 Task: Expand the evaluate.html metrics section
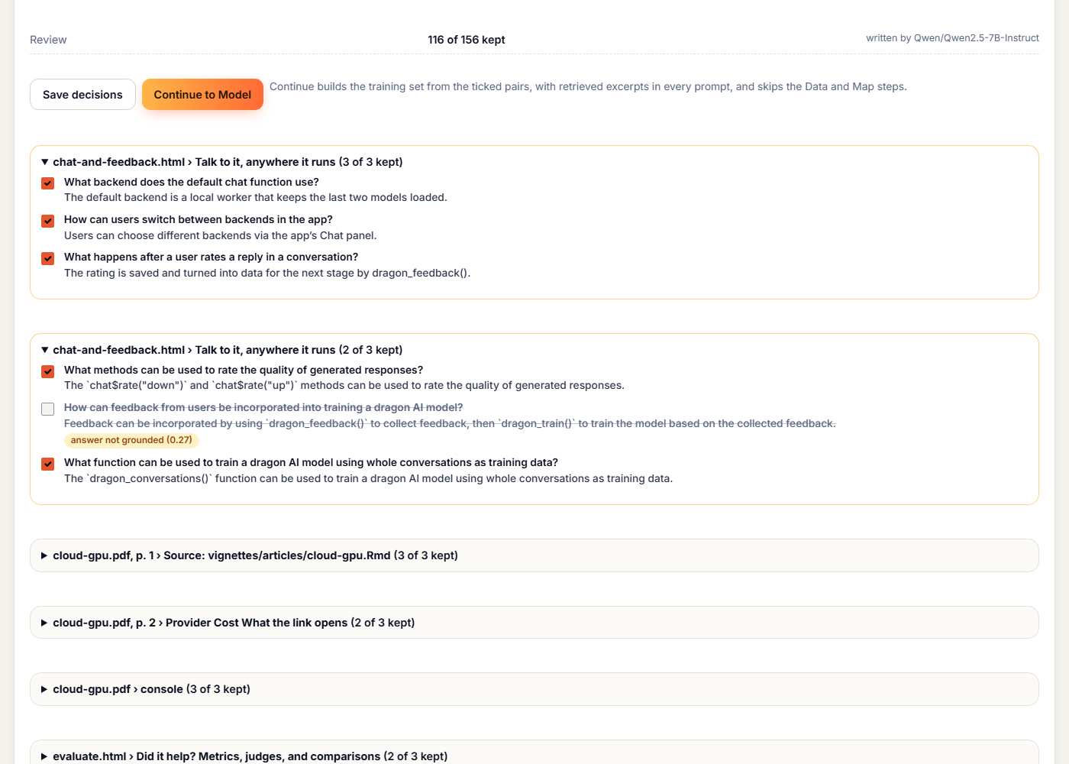pyautogui.click(x=534, y=756)
